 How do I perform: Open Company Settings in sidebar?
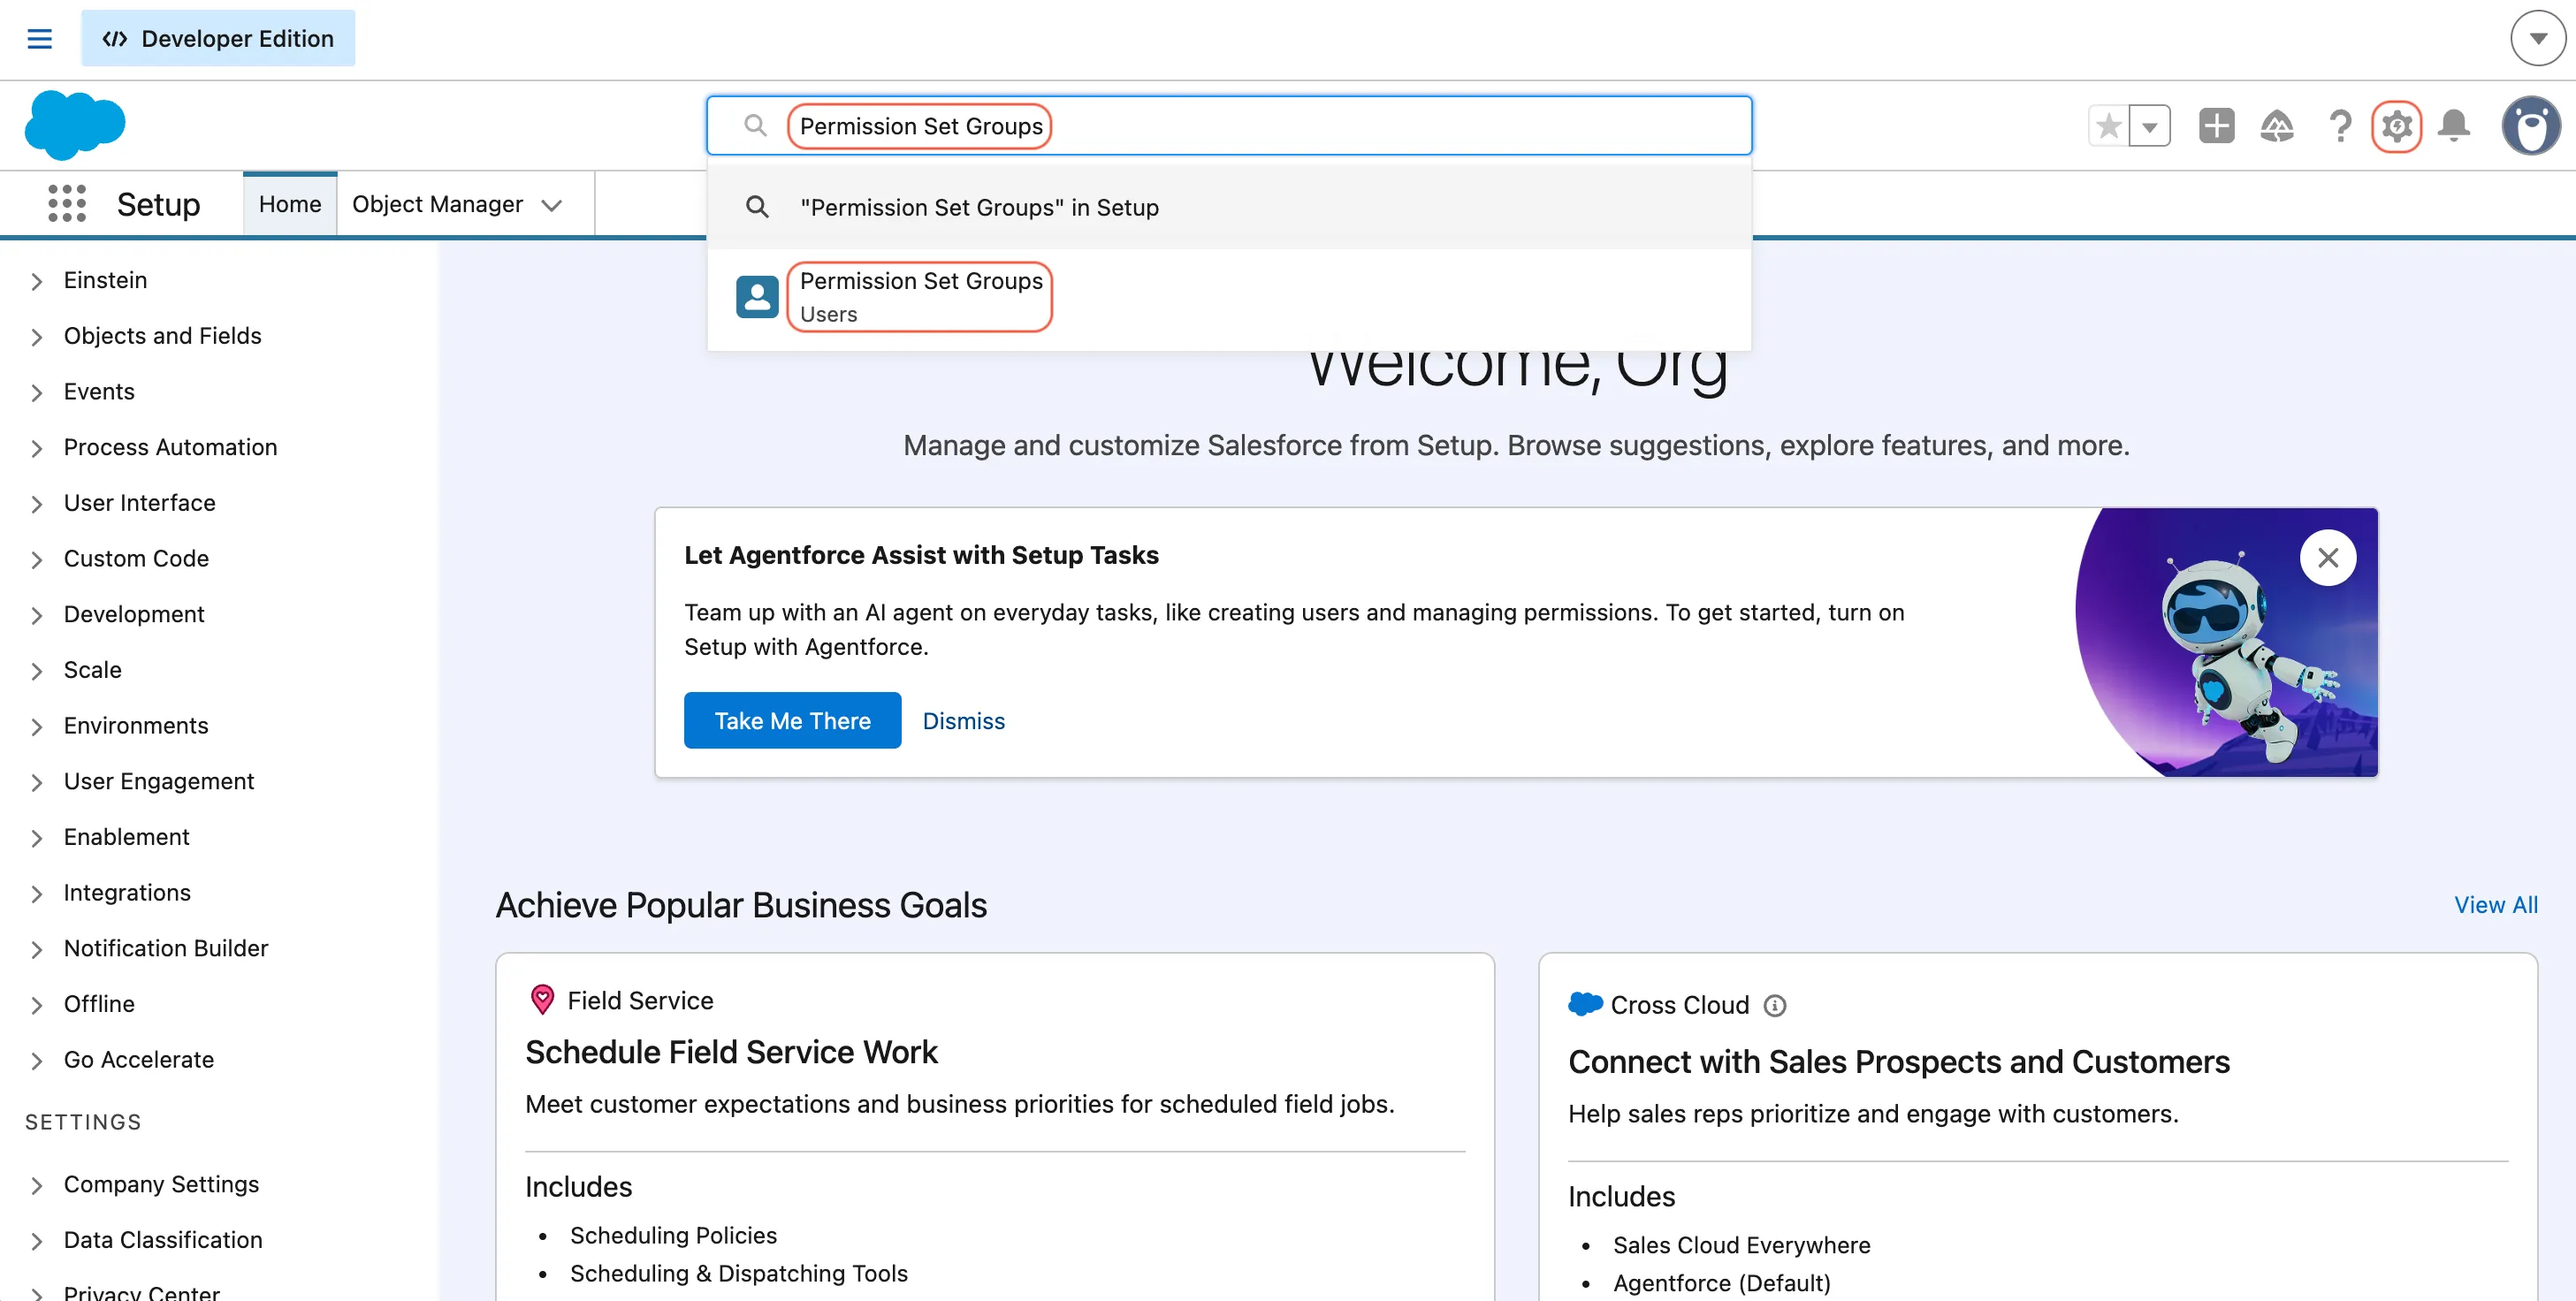161,1184
